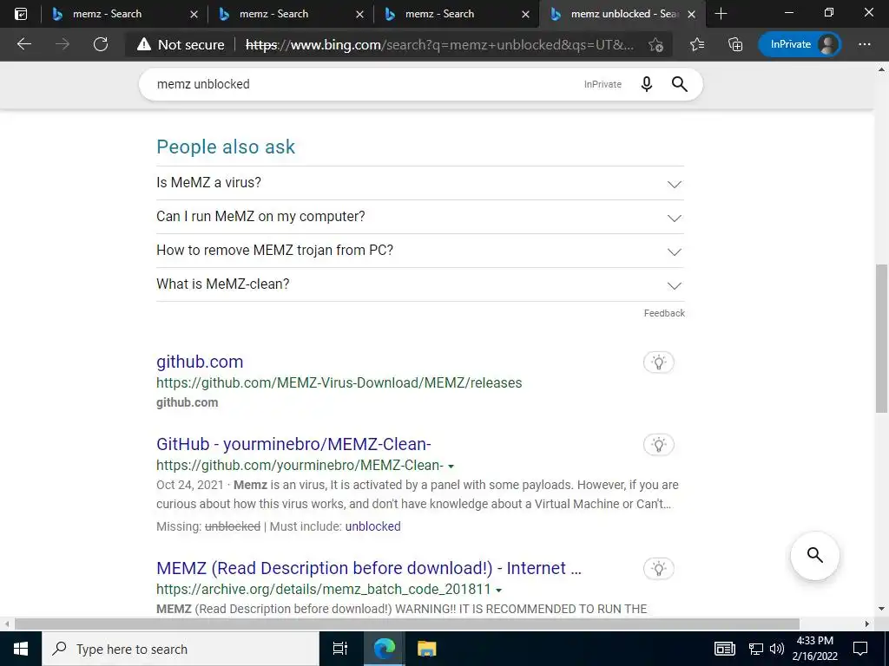Expand 'Is MeMZ a virus?' question
This screenshot has width=889, height=666.
(x=420, y=183)
